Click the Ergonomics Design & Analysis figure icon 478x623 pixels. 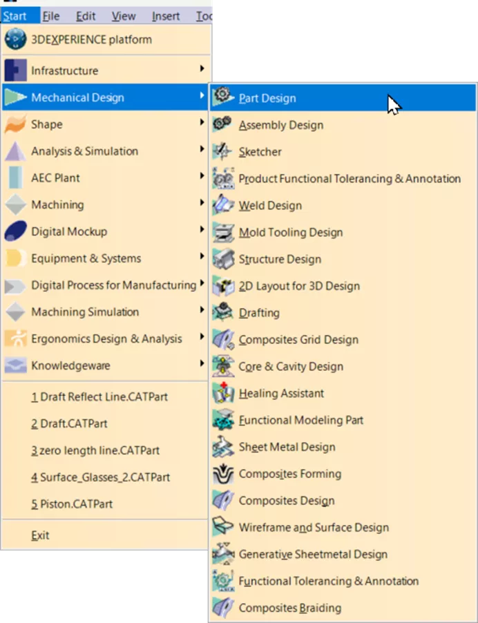tap(15, 338)
